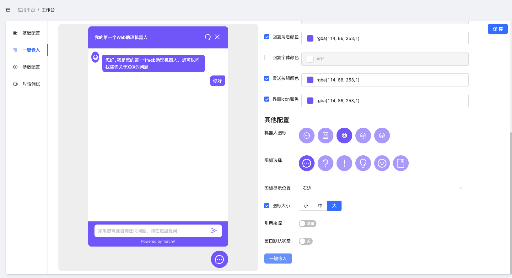The height and width of the screenshot is (278, 512).
Task: Choose the smiley face icon
Action: tap(382, 163)
